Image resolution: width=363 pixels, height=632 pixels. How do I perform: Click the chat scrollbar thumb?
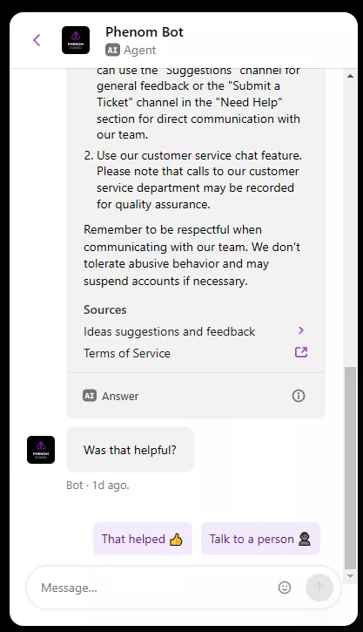[x=350, y=467]
